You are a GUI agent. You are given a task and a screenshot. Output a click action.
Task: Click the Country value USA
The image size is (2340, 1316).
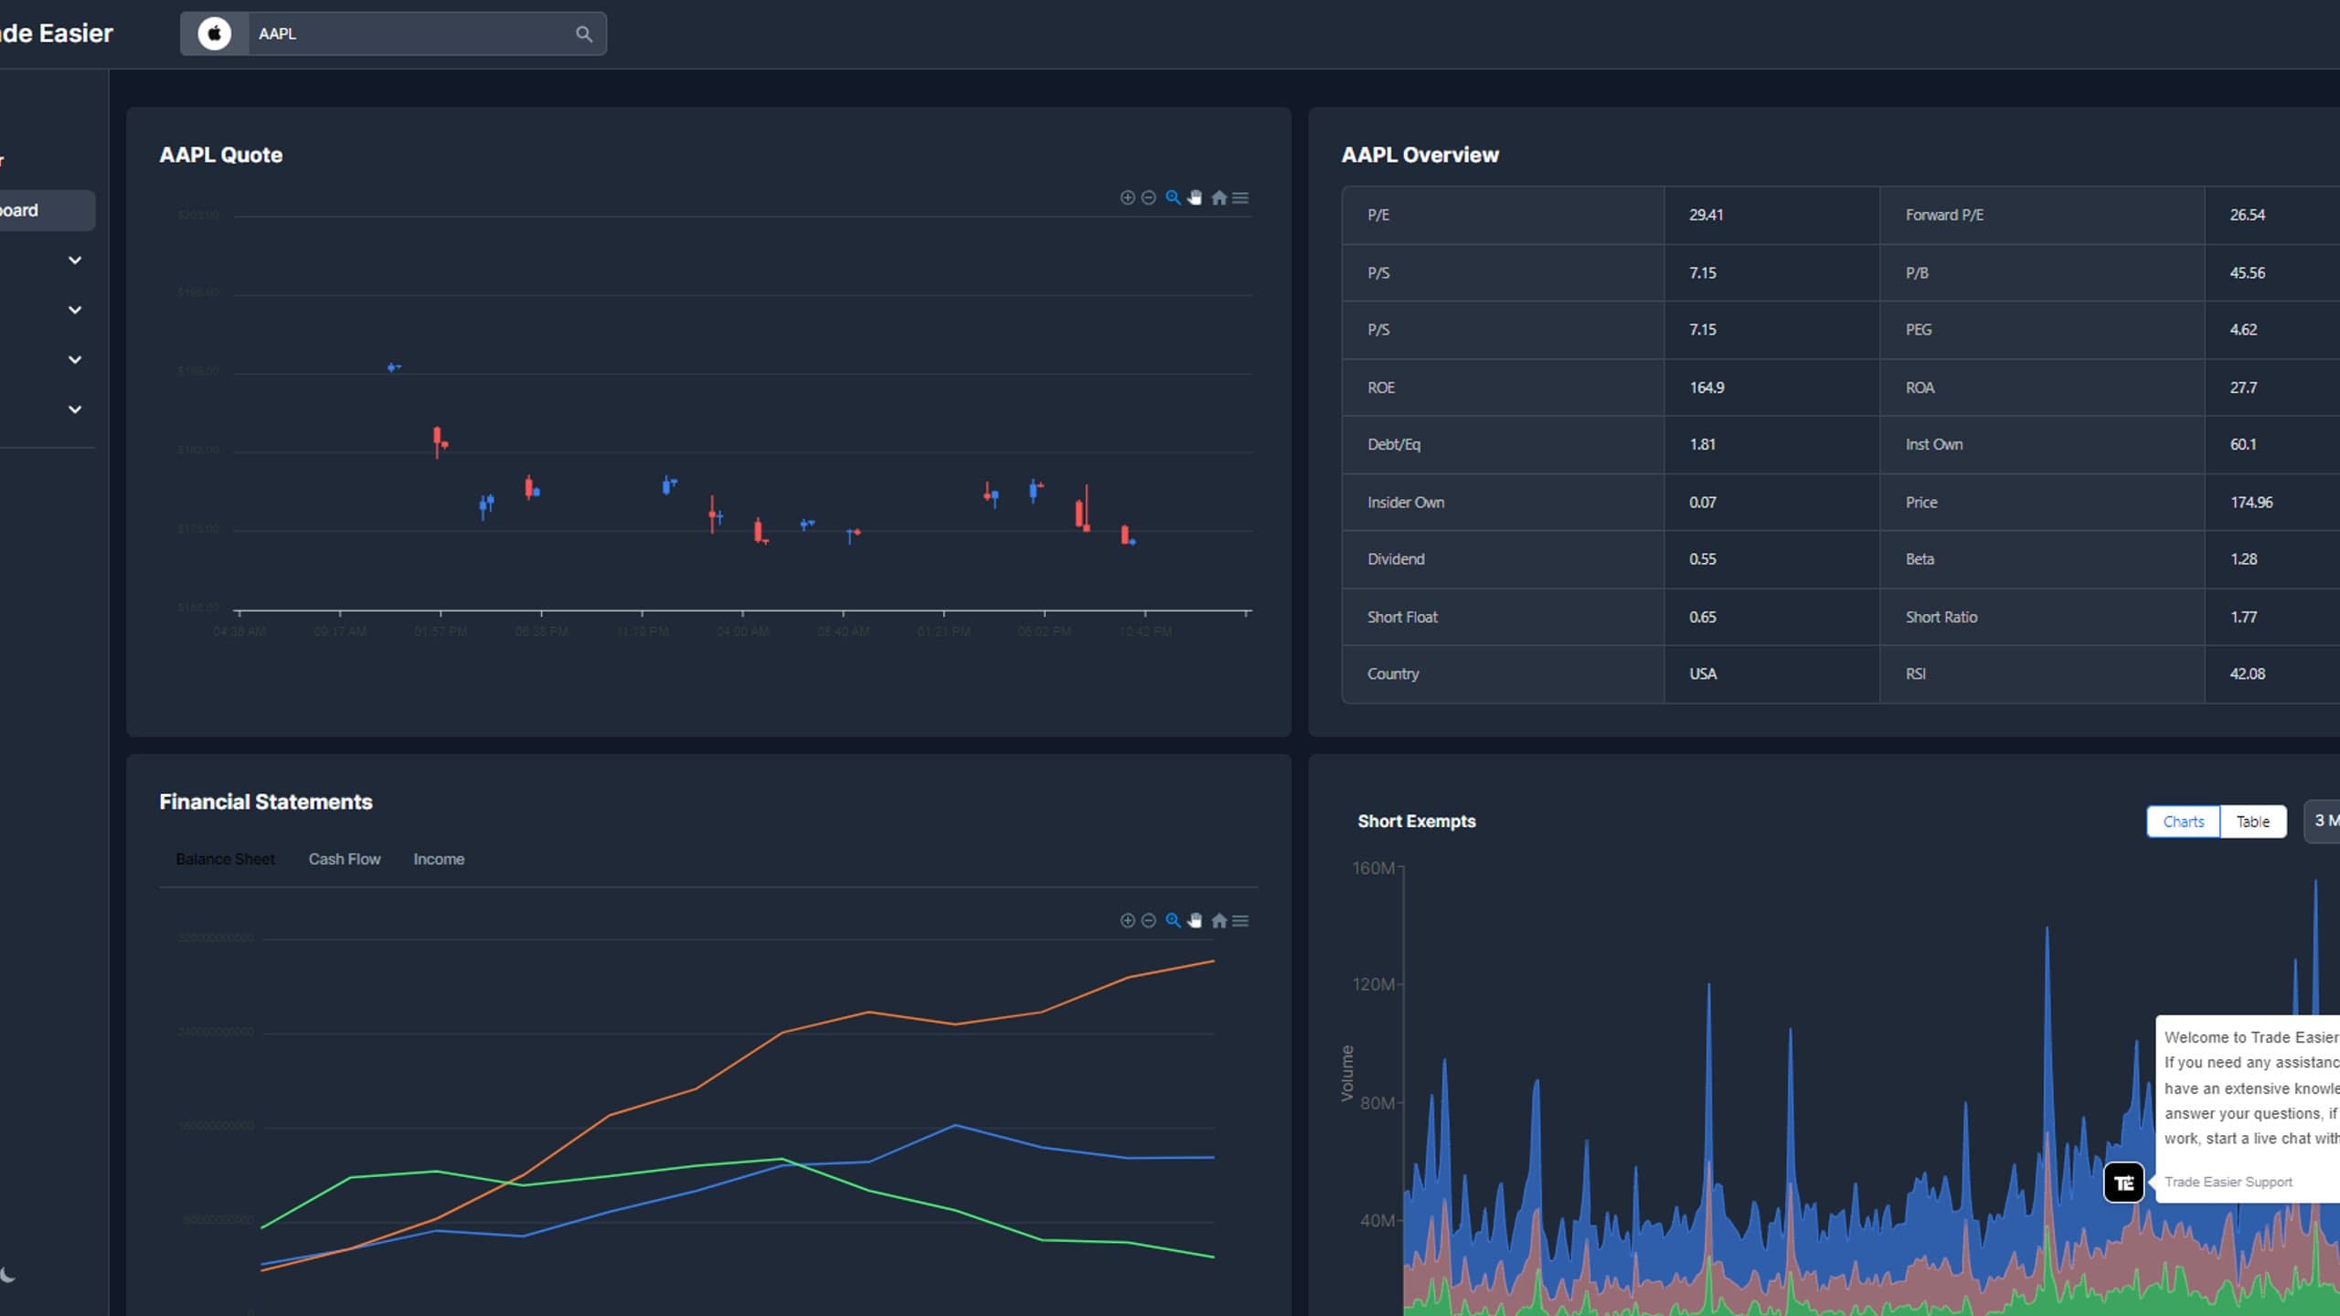[1703, 674]
